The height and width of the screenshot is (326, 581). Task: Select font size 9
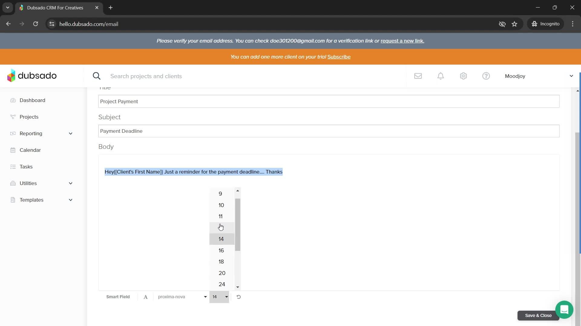point(222,194)
